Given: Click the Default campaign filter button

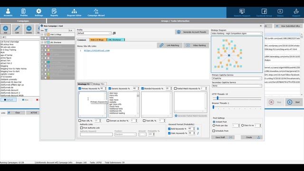Looking at the screenshot, I should (x=9, y=100).
